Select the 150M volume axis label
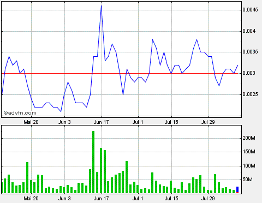The height and width of the screenshot is (203, 262). 249,152
